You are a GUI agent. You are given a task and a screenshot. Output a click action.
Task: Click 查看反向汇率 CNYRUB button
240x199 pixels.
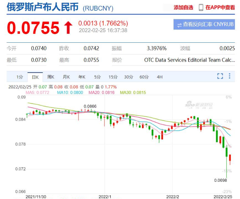point(204,24)
